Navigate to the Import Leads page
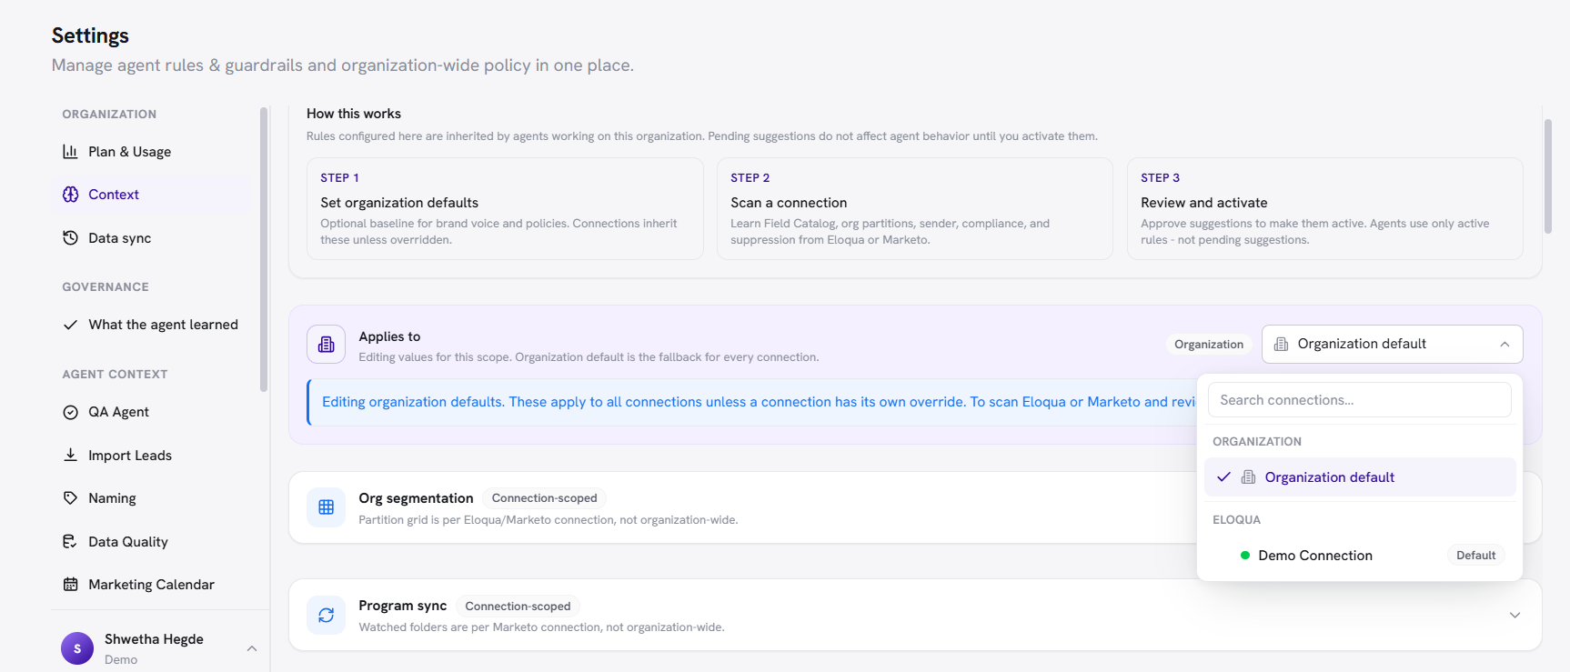This screenshot has height=672, width=1570. (x=150, y=456)
